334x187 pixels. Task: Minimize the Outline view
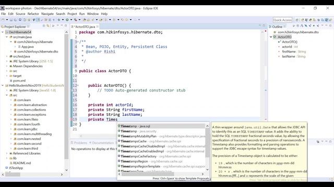(x=326, y=25)
